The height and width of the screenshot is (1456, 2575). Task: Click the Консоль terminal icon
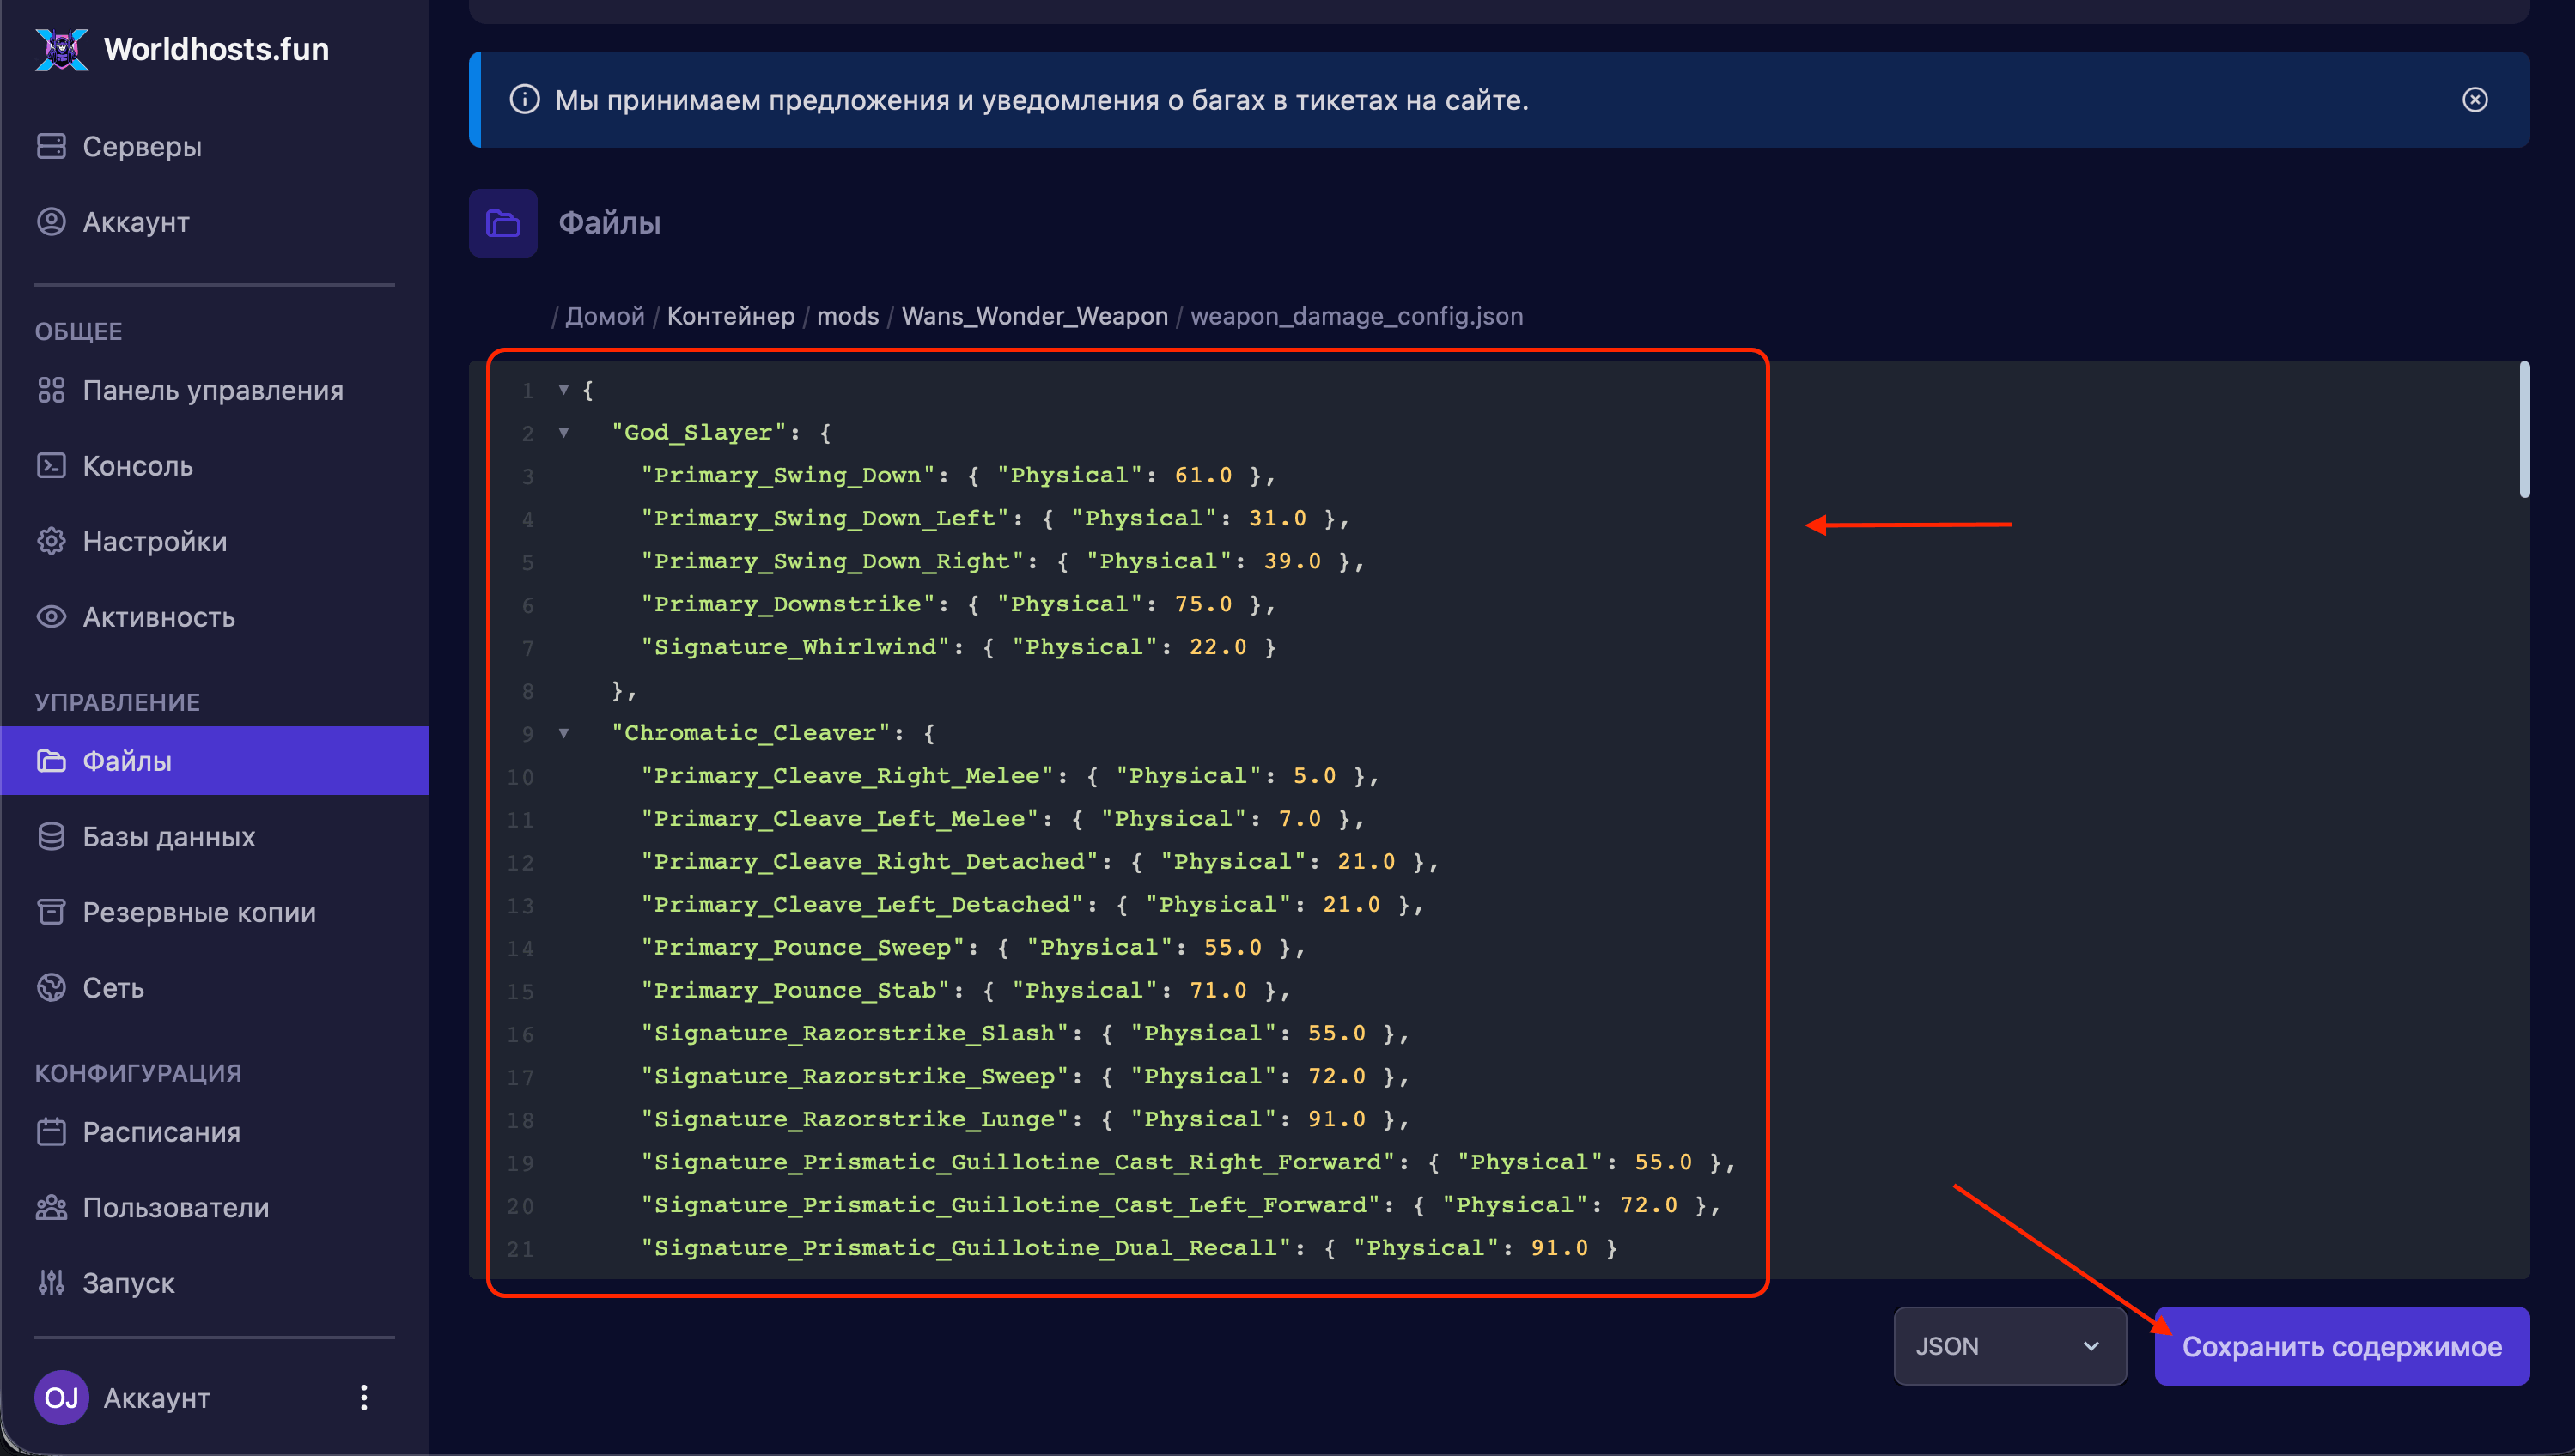tap(51, 466)
